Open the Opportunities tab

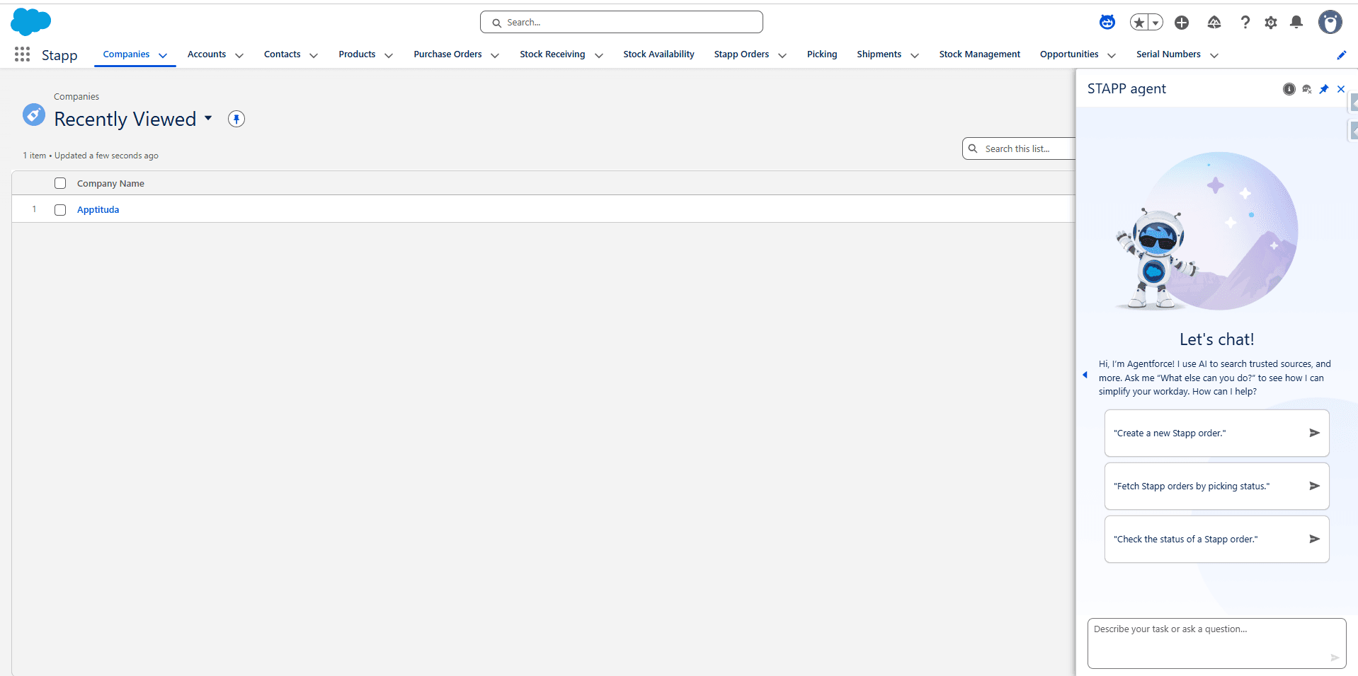coord(1069,54)
